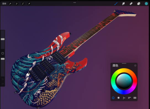Open the Adjustments magic wand menu

[x=17, y=4]
